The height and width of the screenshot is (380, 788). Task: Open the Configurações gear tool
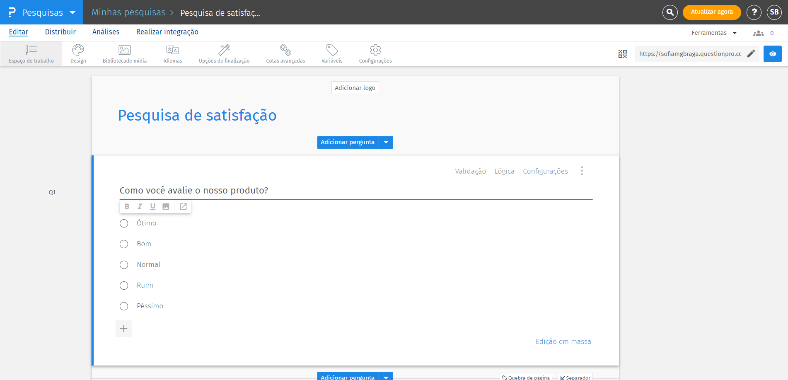[375, 54]
